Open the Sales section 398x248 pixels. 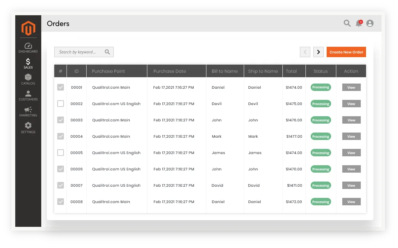coord(28,63)
